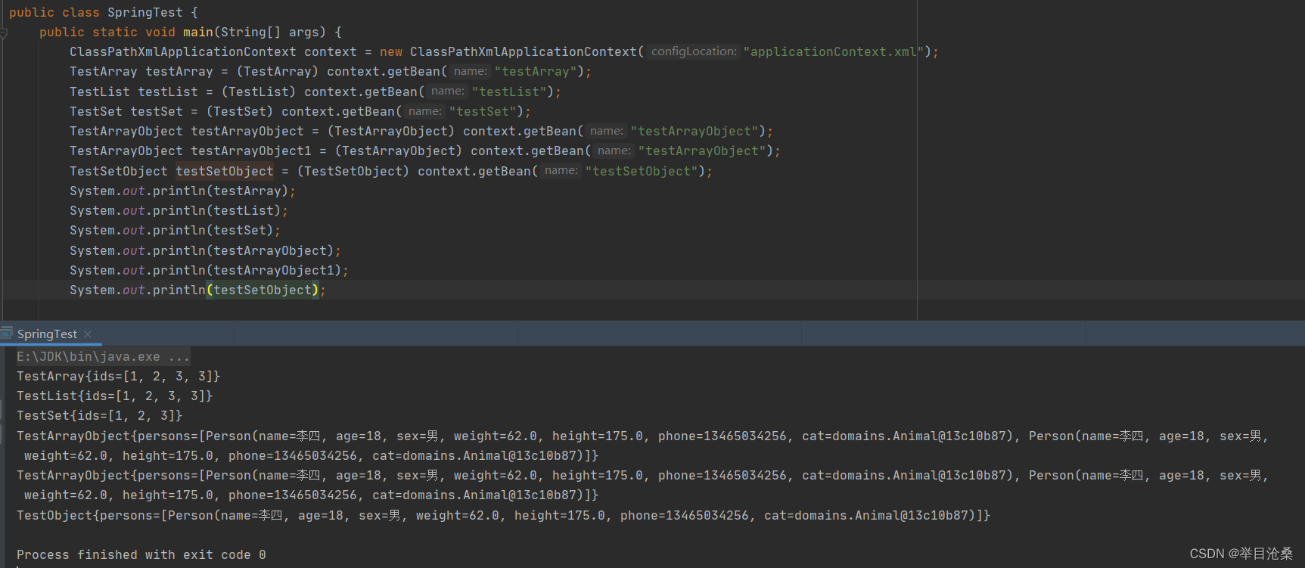This screenshot has width=1305, height=568.
Task: Click the "testList" string in getBean
Action: point(508,92)
